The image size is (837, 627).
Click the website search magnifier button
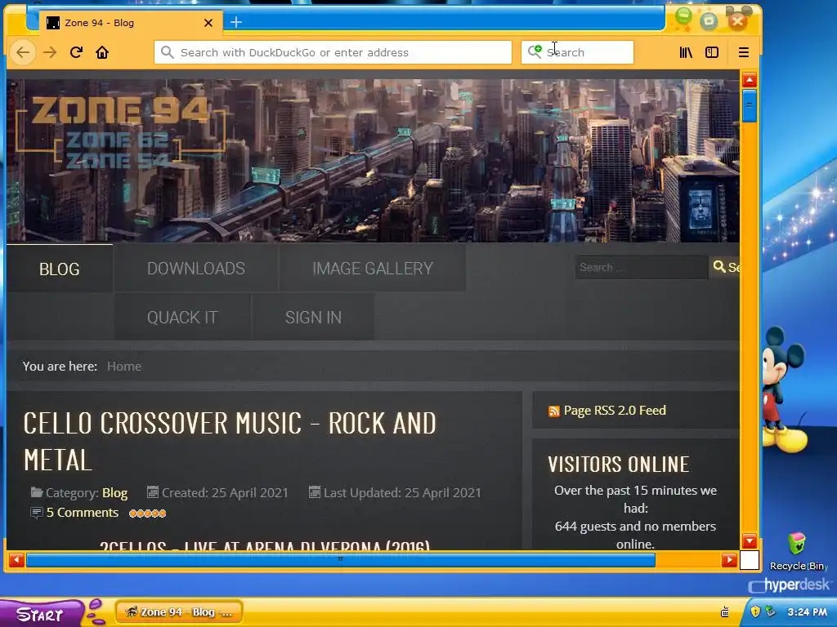pos(726,267)
